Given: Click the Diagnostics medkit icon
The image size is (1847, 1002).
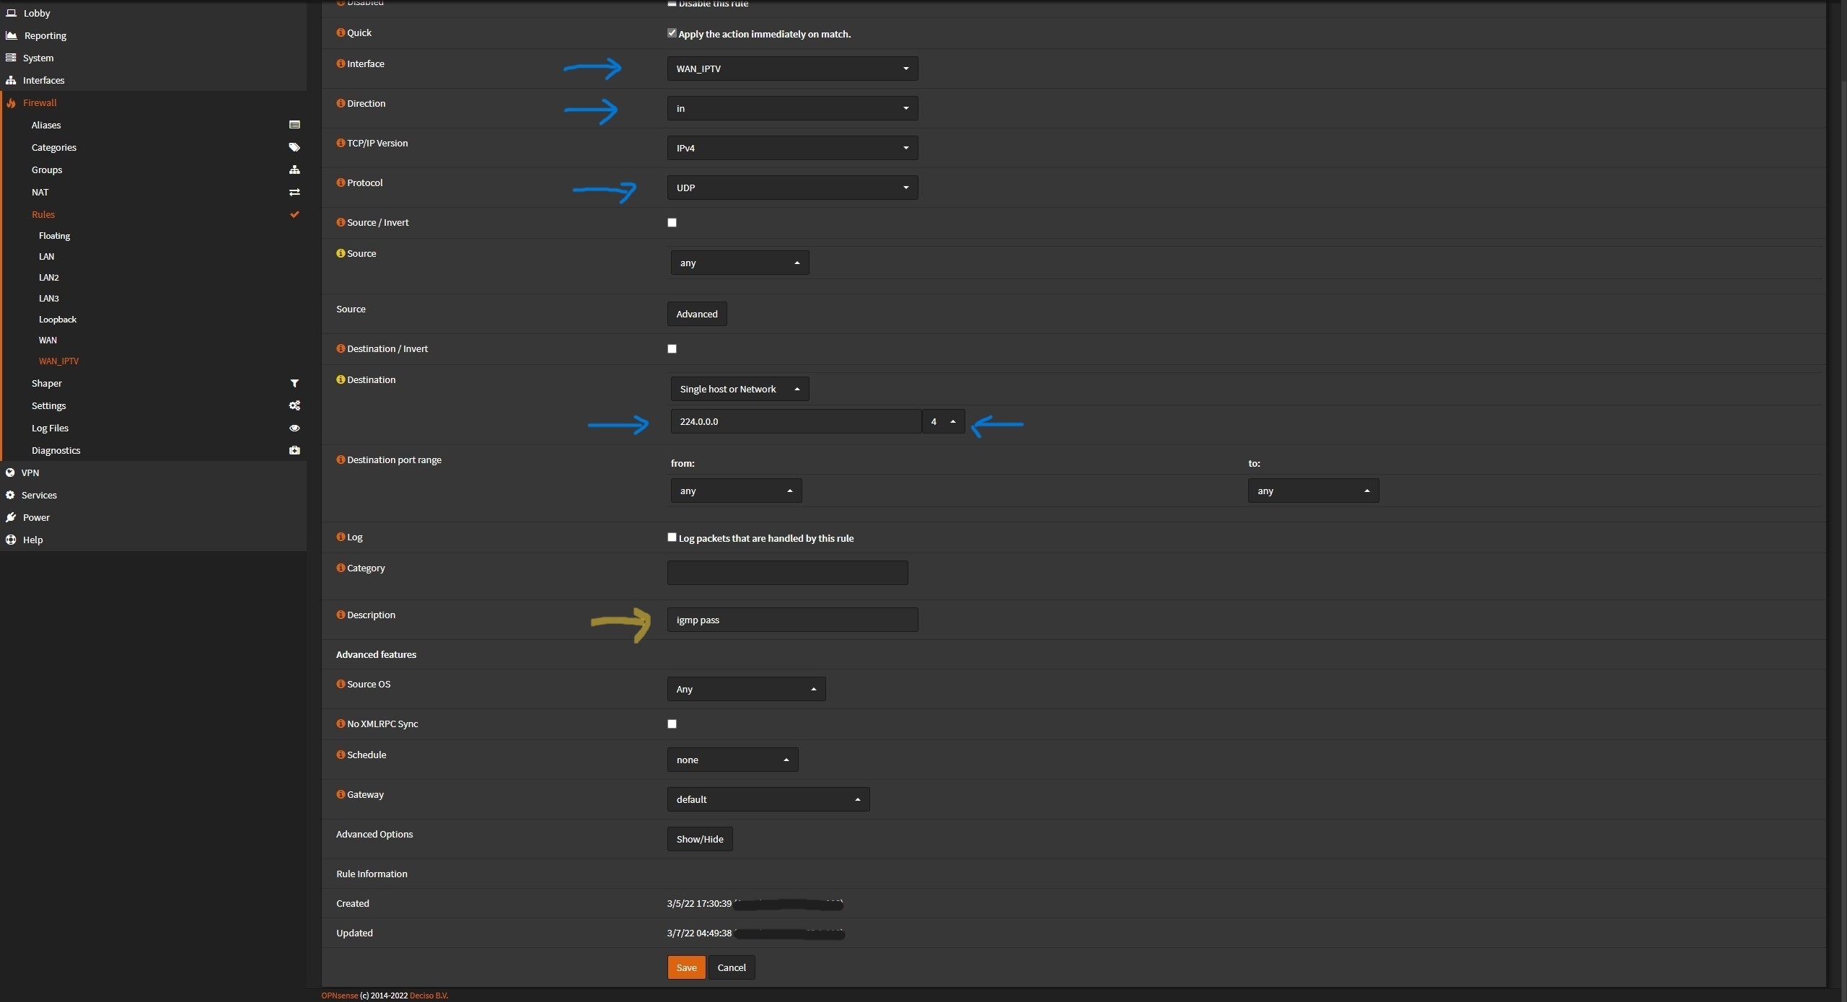Looking at the screenshot, I should pyautogui.click(x=294, y=450).
